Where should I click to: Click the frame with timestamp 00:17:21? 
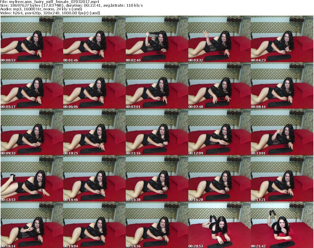282,179
